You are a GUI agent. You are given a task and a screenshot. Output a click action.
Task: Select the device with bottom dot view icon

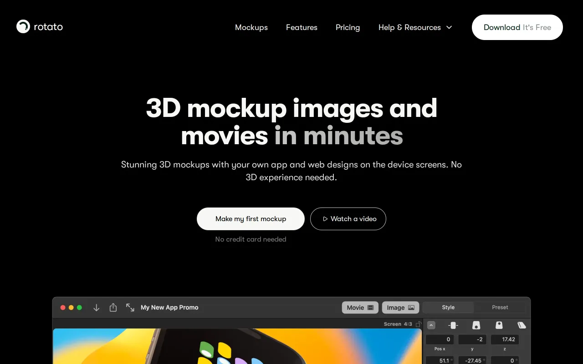476,325
